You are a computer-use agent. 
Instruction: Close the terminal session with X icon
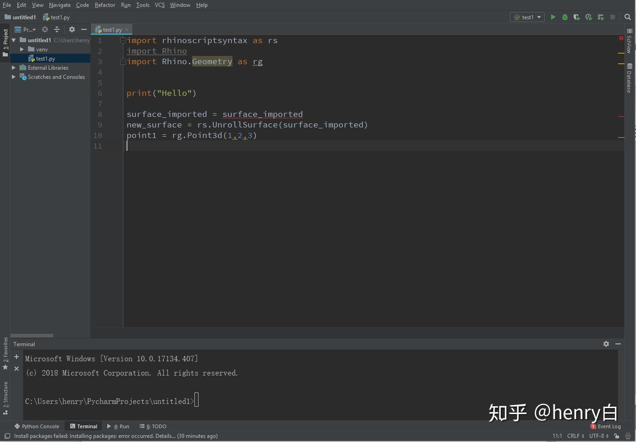pyautogui.click(x=17, y=369)
